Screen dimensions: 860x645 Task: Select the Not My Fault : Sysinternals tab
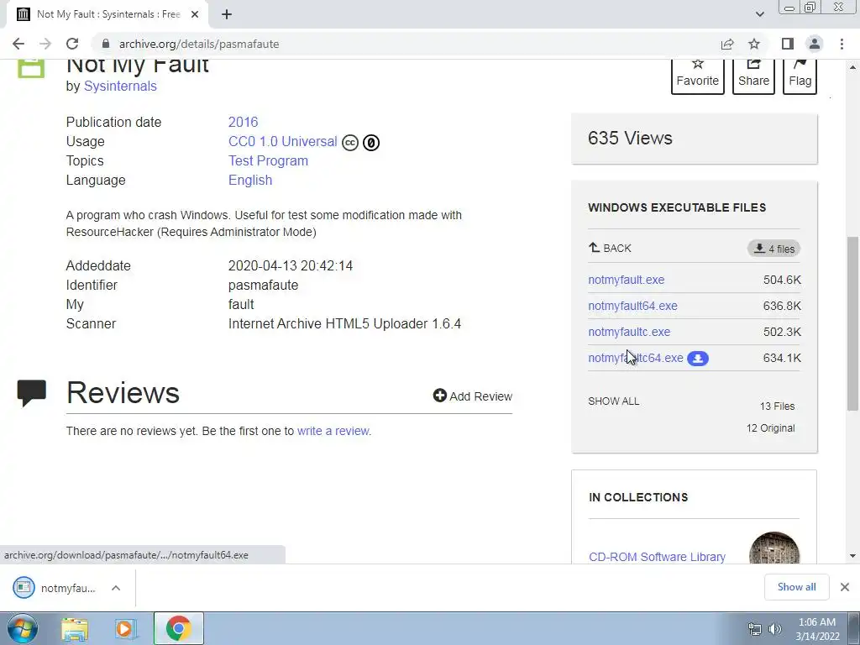(107, 14)
